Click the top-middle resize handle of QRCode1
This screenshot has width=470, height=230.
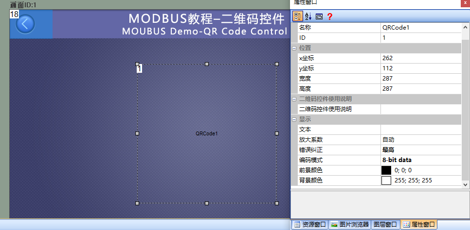coord(206,64)
